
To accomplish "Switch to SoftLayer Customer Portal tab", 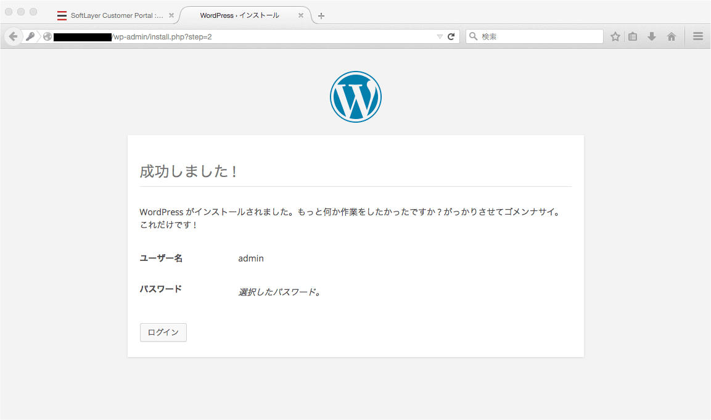I will tap(116, 15).
